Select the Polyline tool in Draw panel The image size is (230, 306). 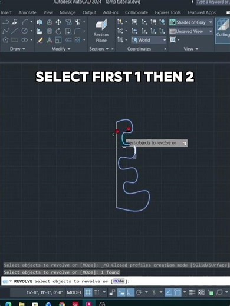click(x=5, y=22)
